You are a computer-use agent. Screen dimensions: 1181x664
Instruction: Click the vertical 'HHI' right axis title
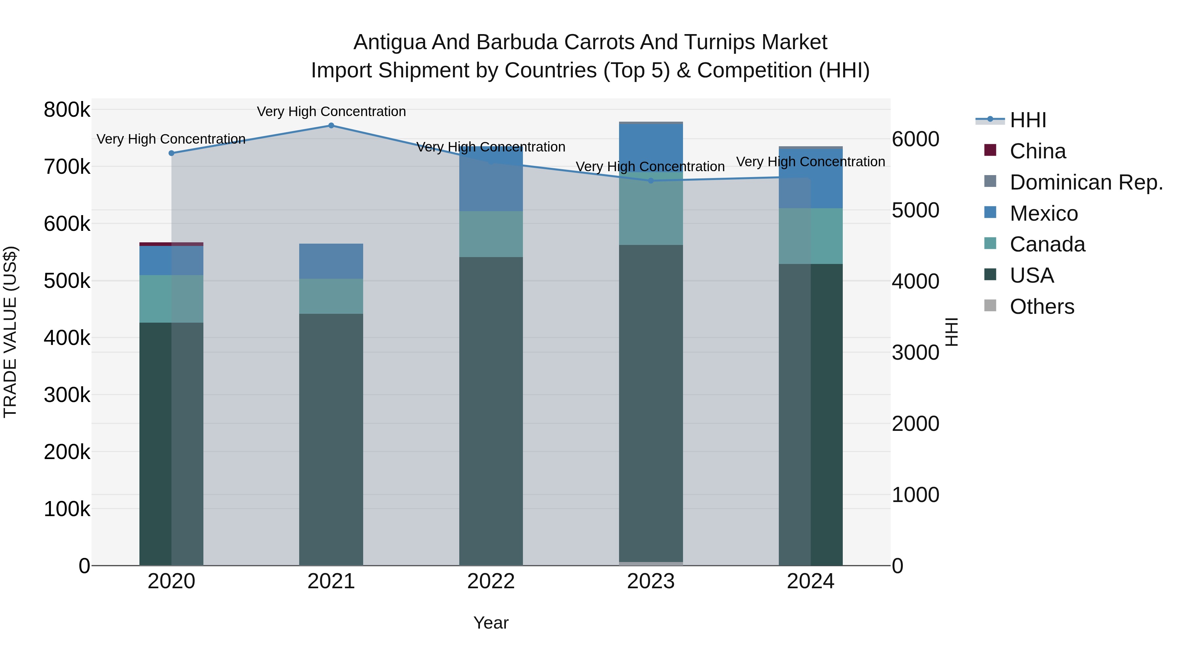pyautogui.click(x=952, y=332)
